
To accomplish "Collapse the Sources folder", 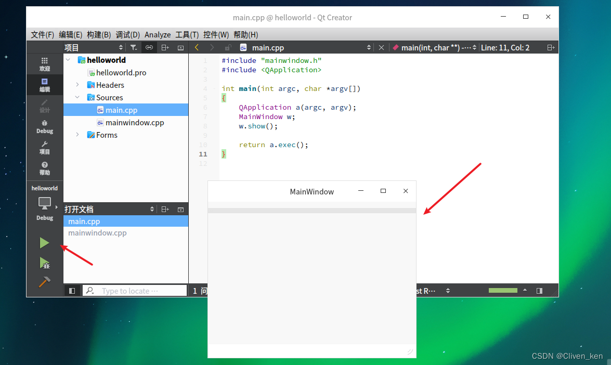I will pyautogui.click(x=77, y=97).
